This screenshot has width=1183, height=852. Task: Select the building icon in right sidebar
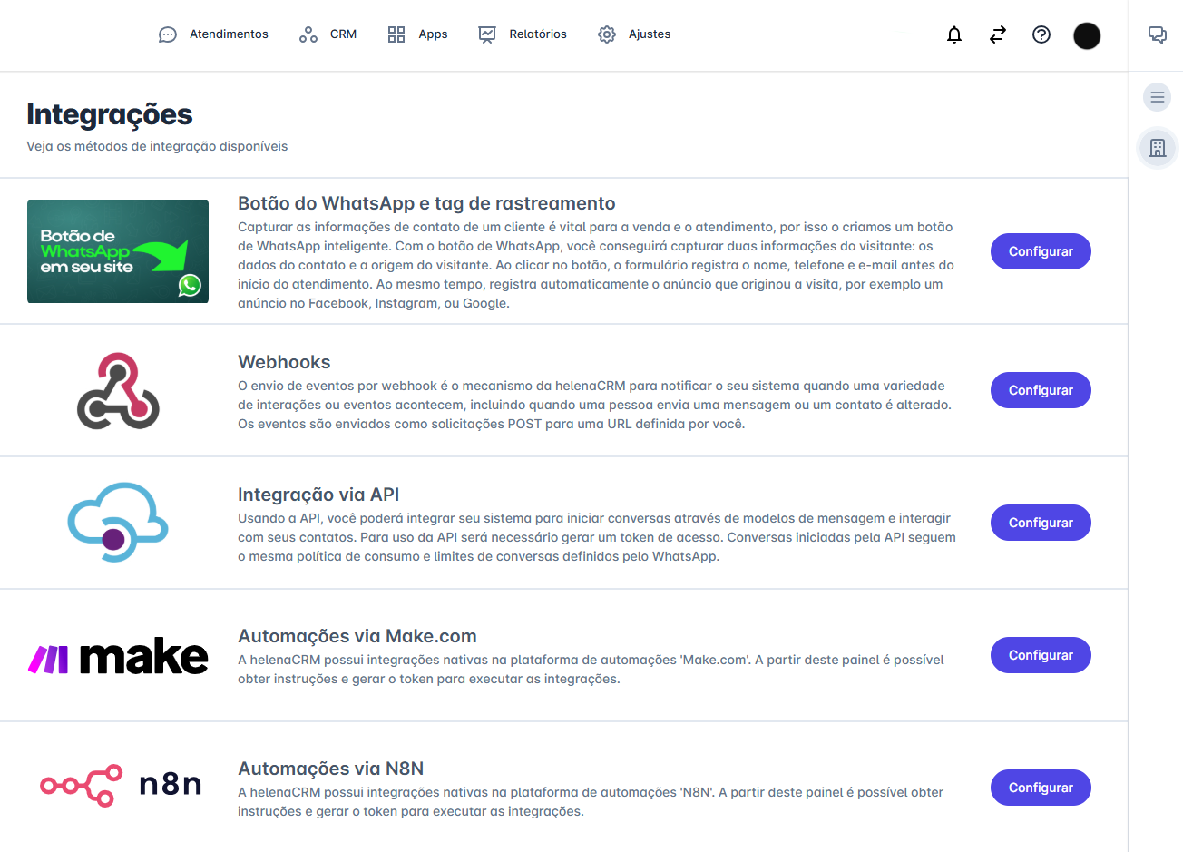(x=1157, y=148)
